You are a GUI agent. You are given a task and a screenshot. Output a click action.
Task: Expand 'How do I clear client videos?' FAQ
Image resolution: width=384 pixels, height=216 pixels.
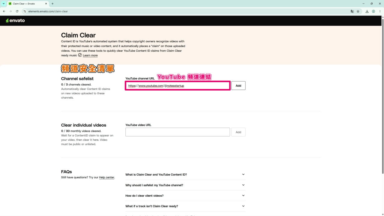click(x=185, y=196)
